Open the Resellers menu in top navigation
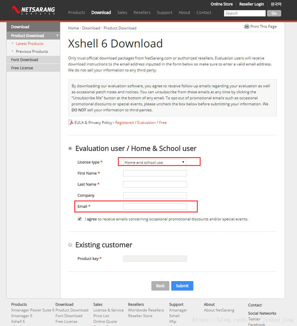Viewport: 297px width, 326px height. pos(142,12)
